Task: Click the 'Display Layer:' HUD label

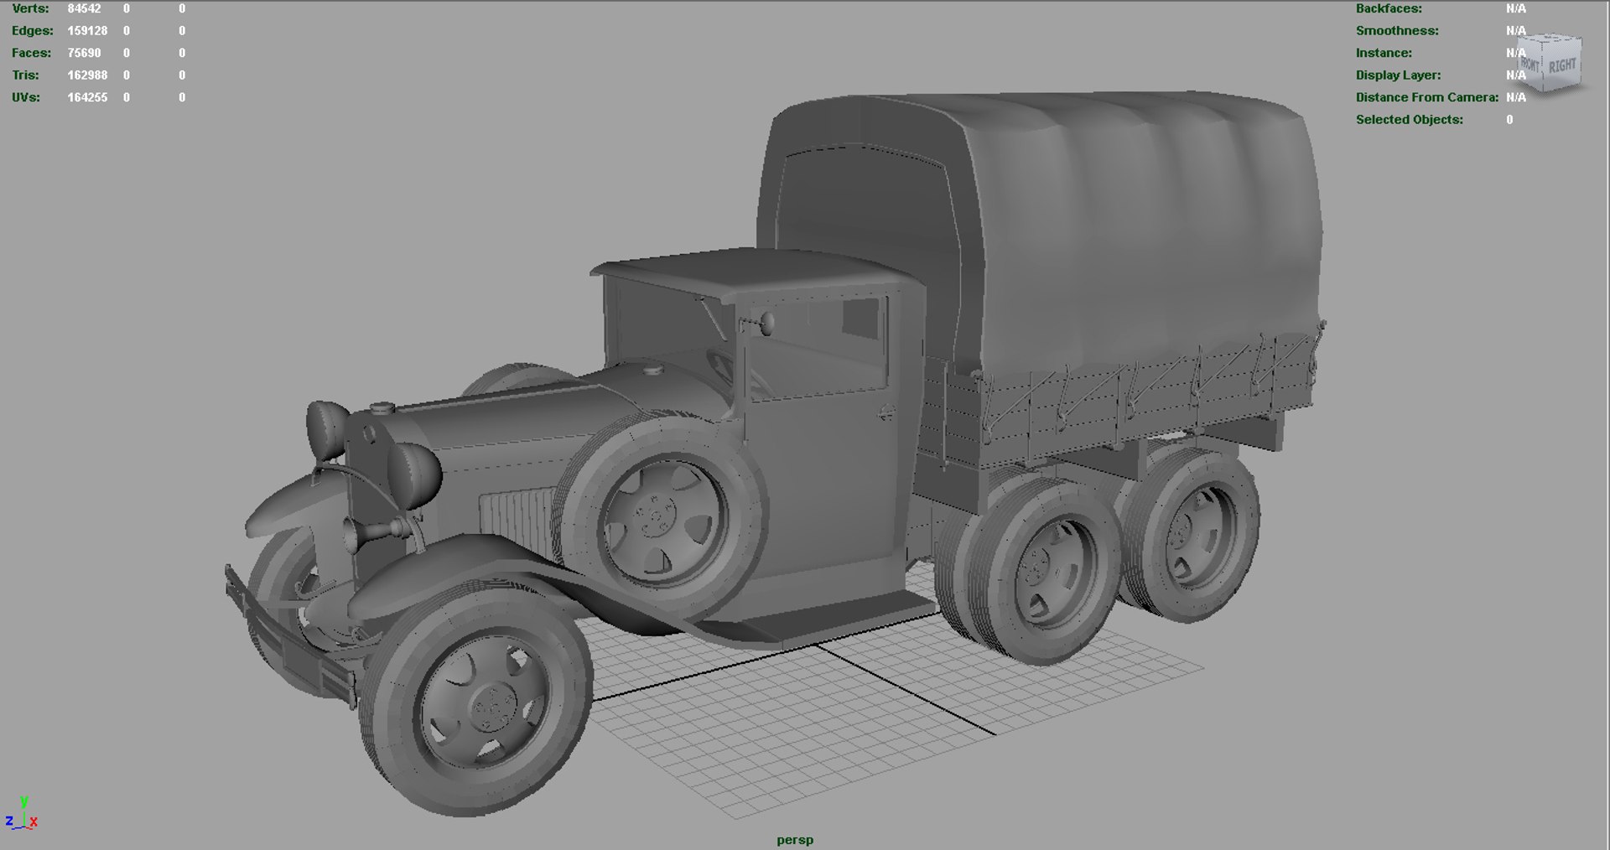Action: 1398,75
